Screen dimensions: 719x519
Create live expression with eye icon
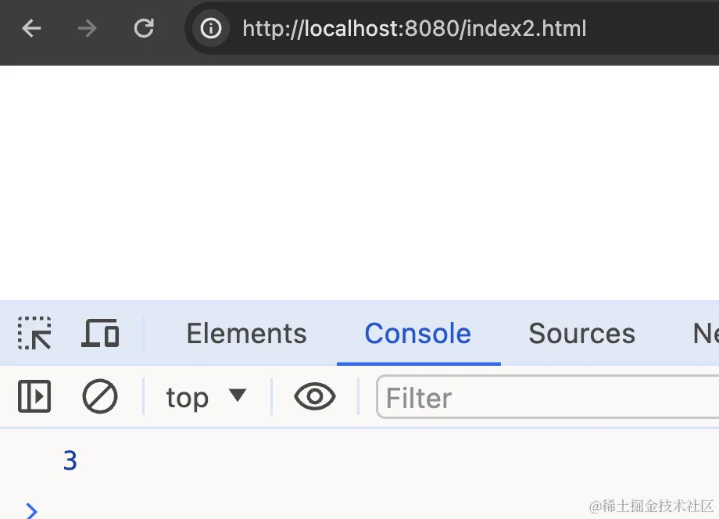(315, 396)
